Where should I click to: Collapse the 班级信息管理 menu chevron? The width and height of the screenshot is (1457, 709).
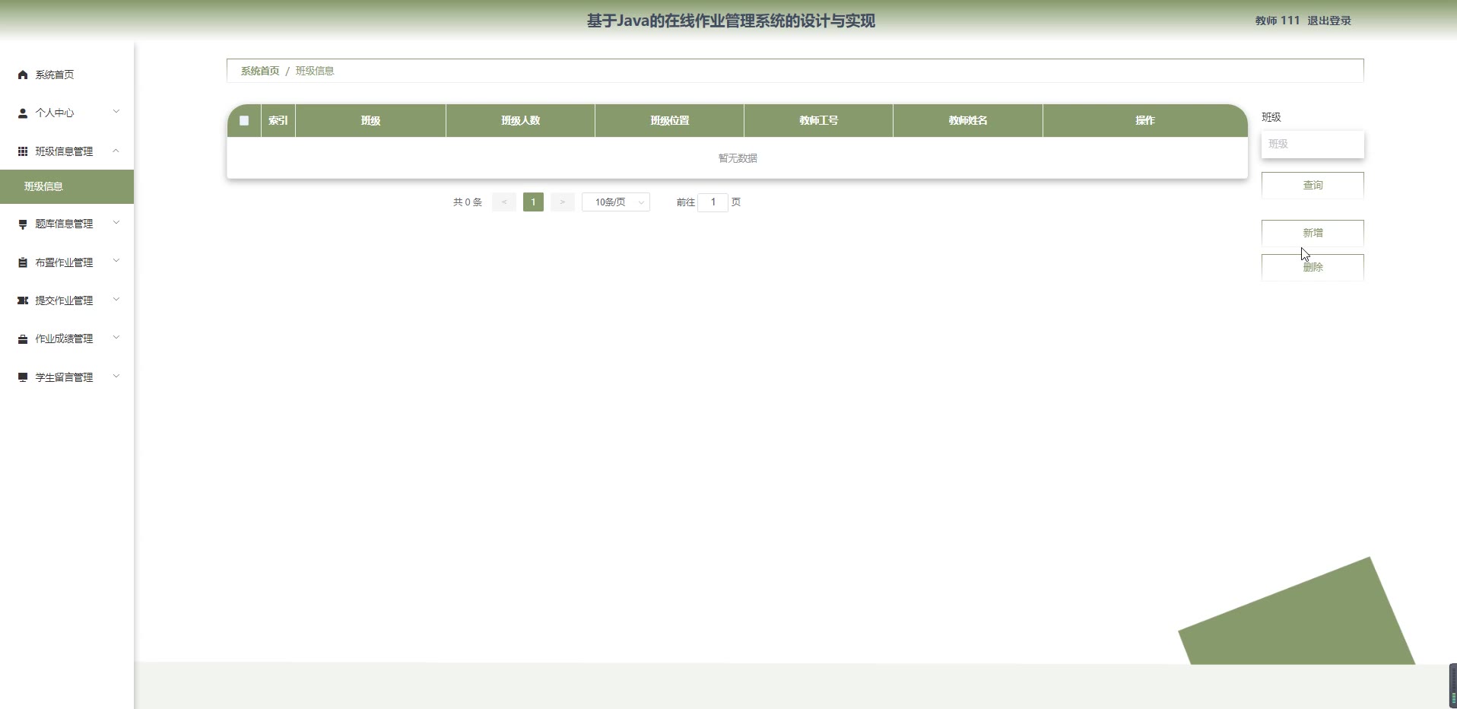pos(116,151)
